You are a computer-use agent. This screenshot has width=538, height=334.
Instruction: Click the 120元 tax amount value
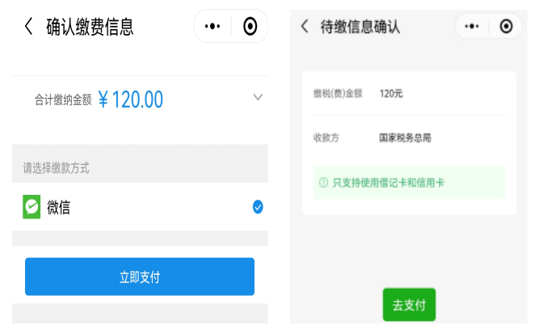coord(391,94)
